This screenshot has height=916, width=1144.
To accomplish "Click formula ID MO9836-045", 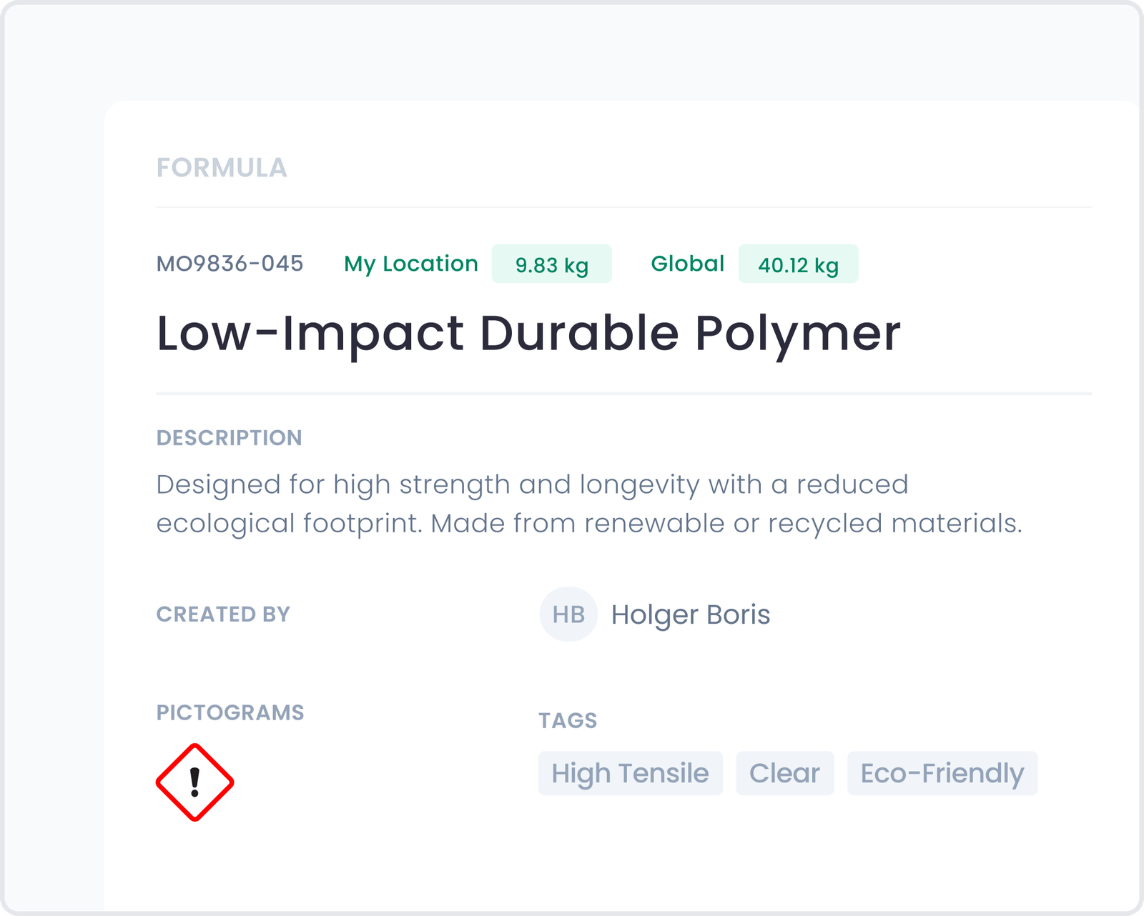I will [x=230, y=264].
